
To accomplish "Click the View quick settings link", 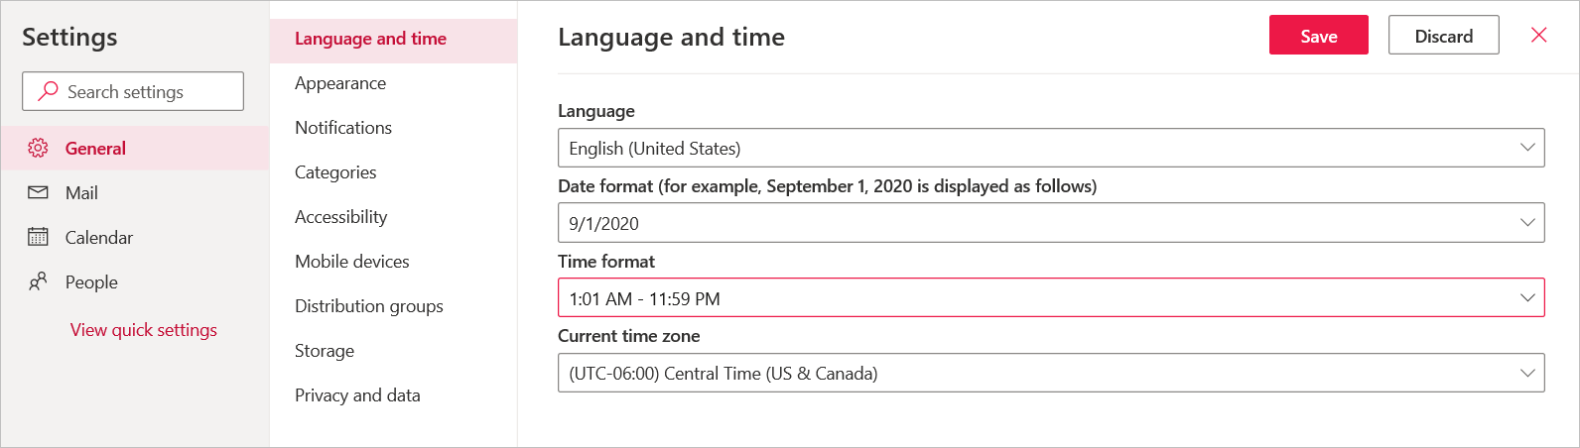I will click(143, 330).
